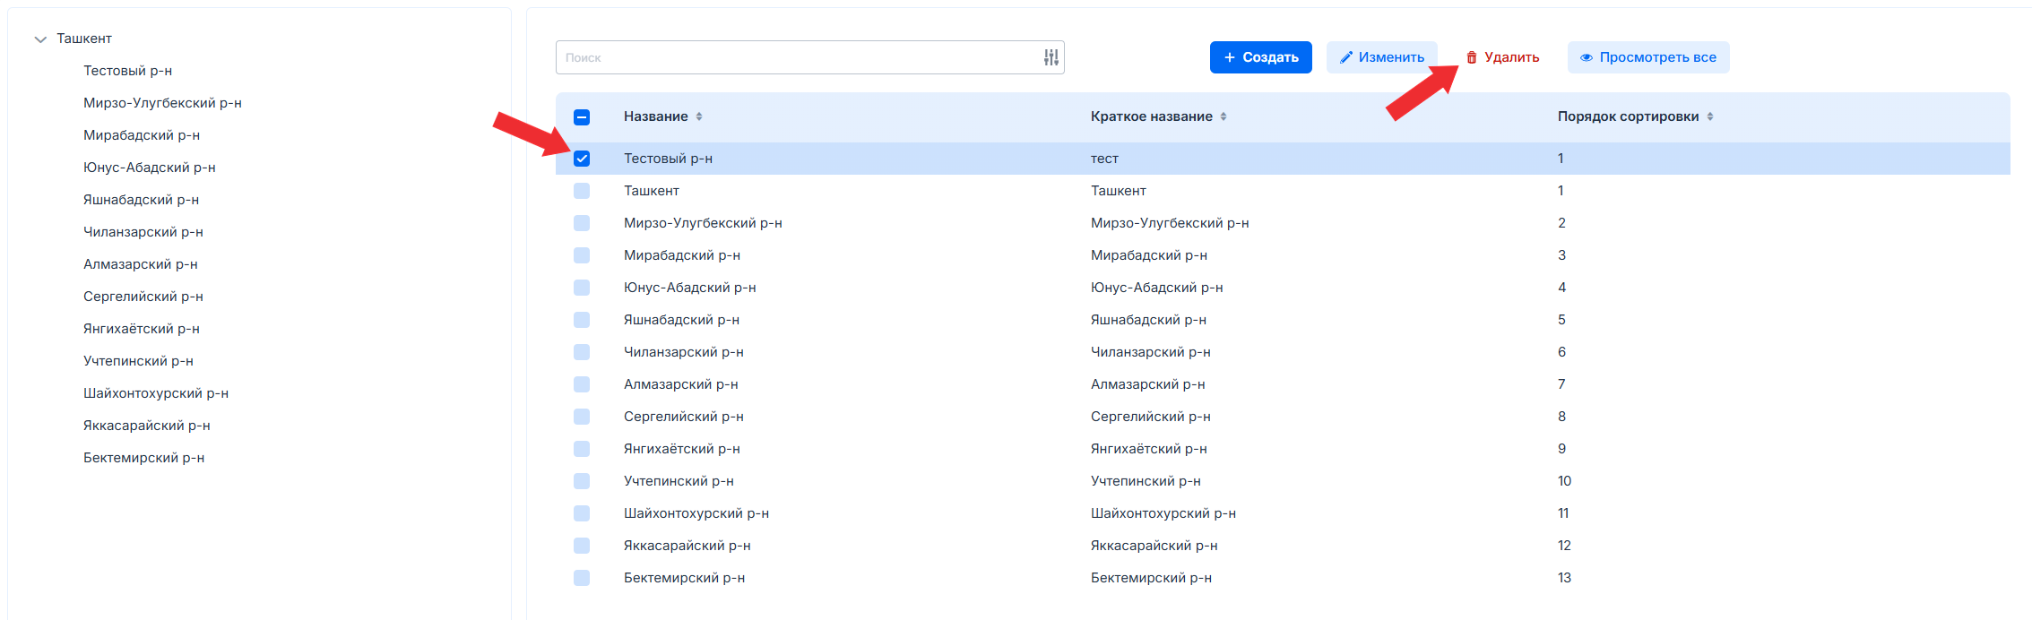Click the Изменить button
Viewport: 2032px width, 620px height.
(x=1381, y=57)
